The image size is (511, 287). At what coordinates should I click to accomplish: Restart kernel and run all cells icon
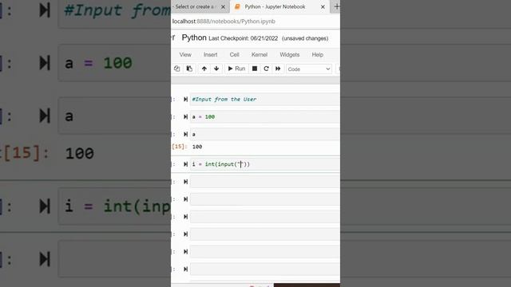pyautogui.click(x=278, y=69)
